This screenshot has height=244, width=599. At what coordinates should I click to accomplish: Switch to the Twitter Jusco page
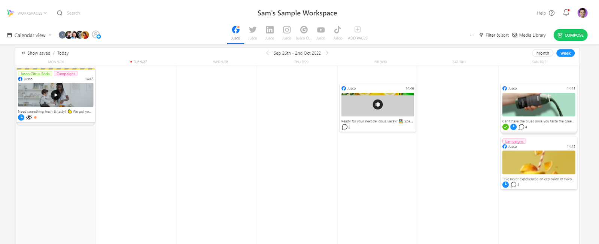(x=253, y=33)
